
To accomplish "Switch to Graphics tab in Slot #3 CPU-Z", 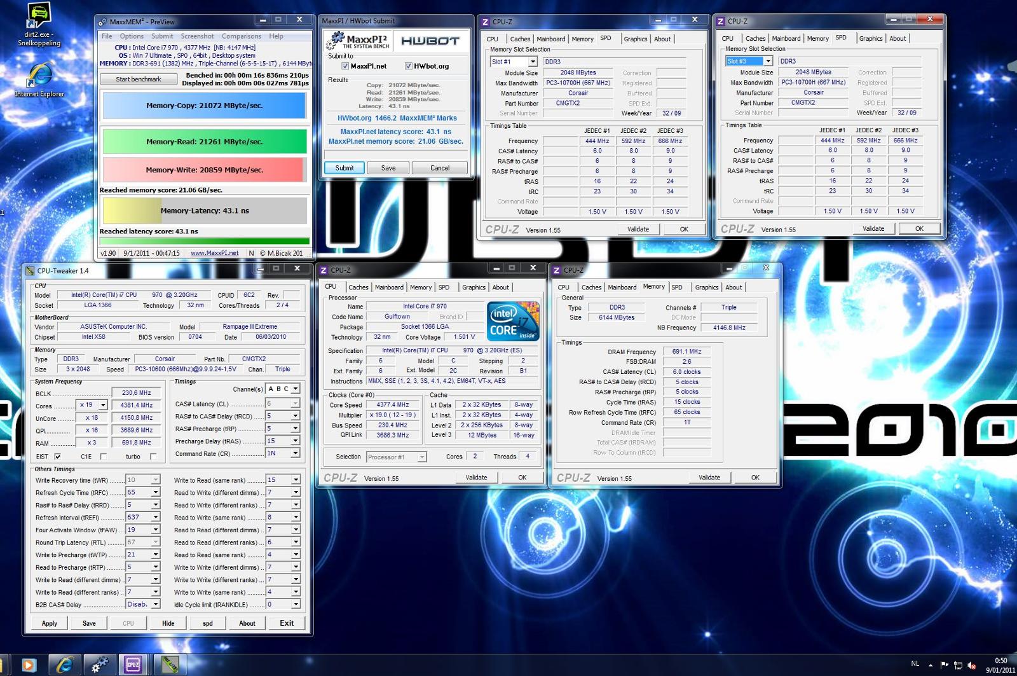I will (871, 38).
